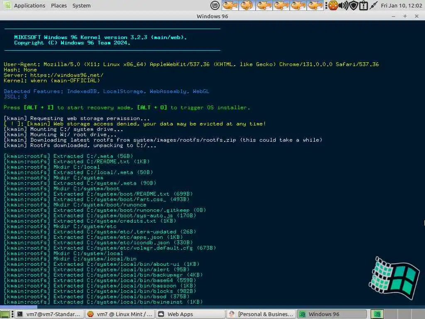Viewport: 425px width, 319px height.
Task: Click the clipboard exclamation tray icon
Action: [363, 5]
